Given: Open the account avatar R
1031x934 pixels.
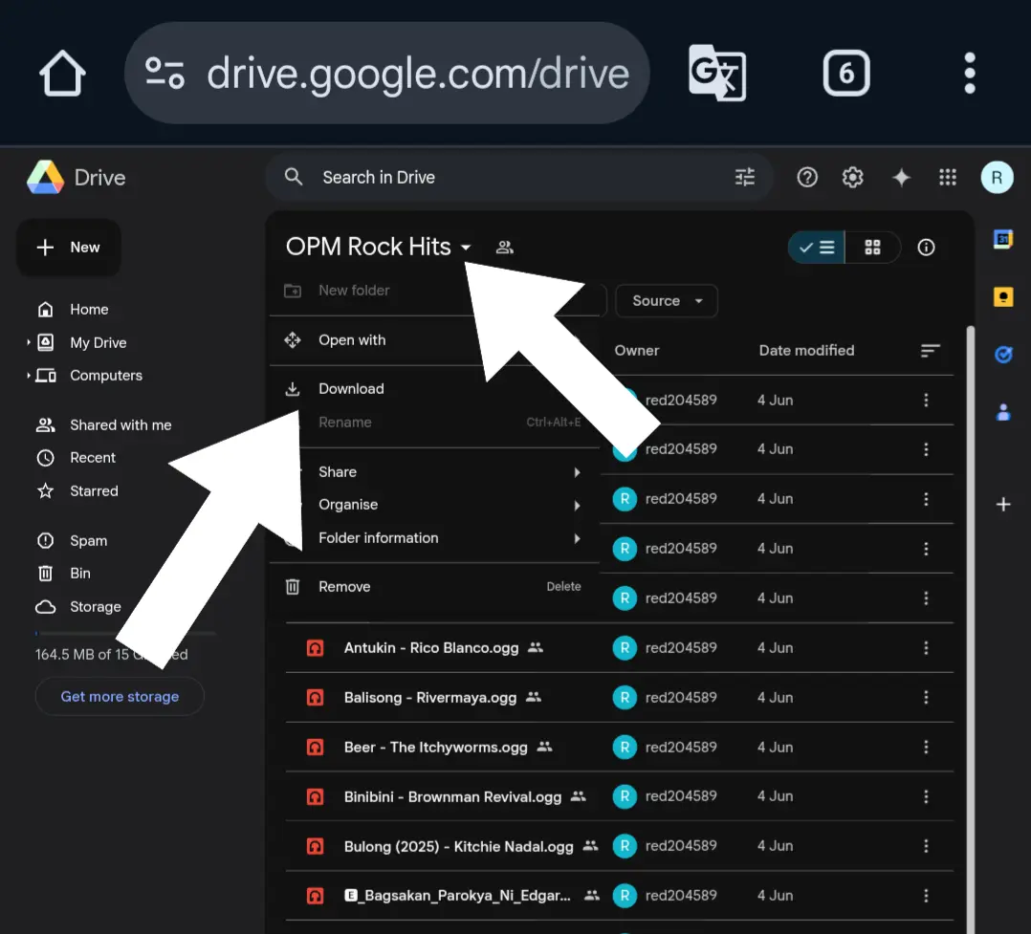Looking at the screenshot, I should (997, 178).
